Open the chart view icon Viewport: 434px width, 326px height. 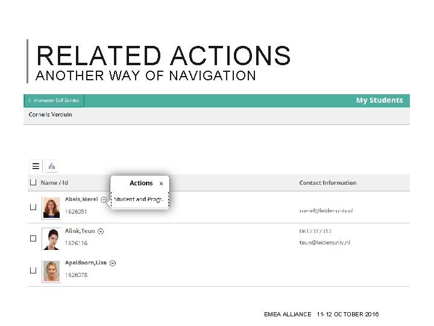pos(52,167)
